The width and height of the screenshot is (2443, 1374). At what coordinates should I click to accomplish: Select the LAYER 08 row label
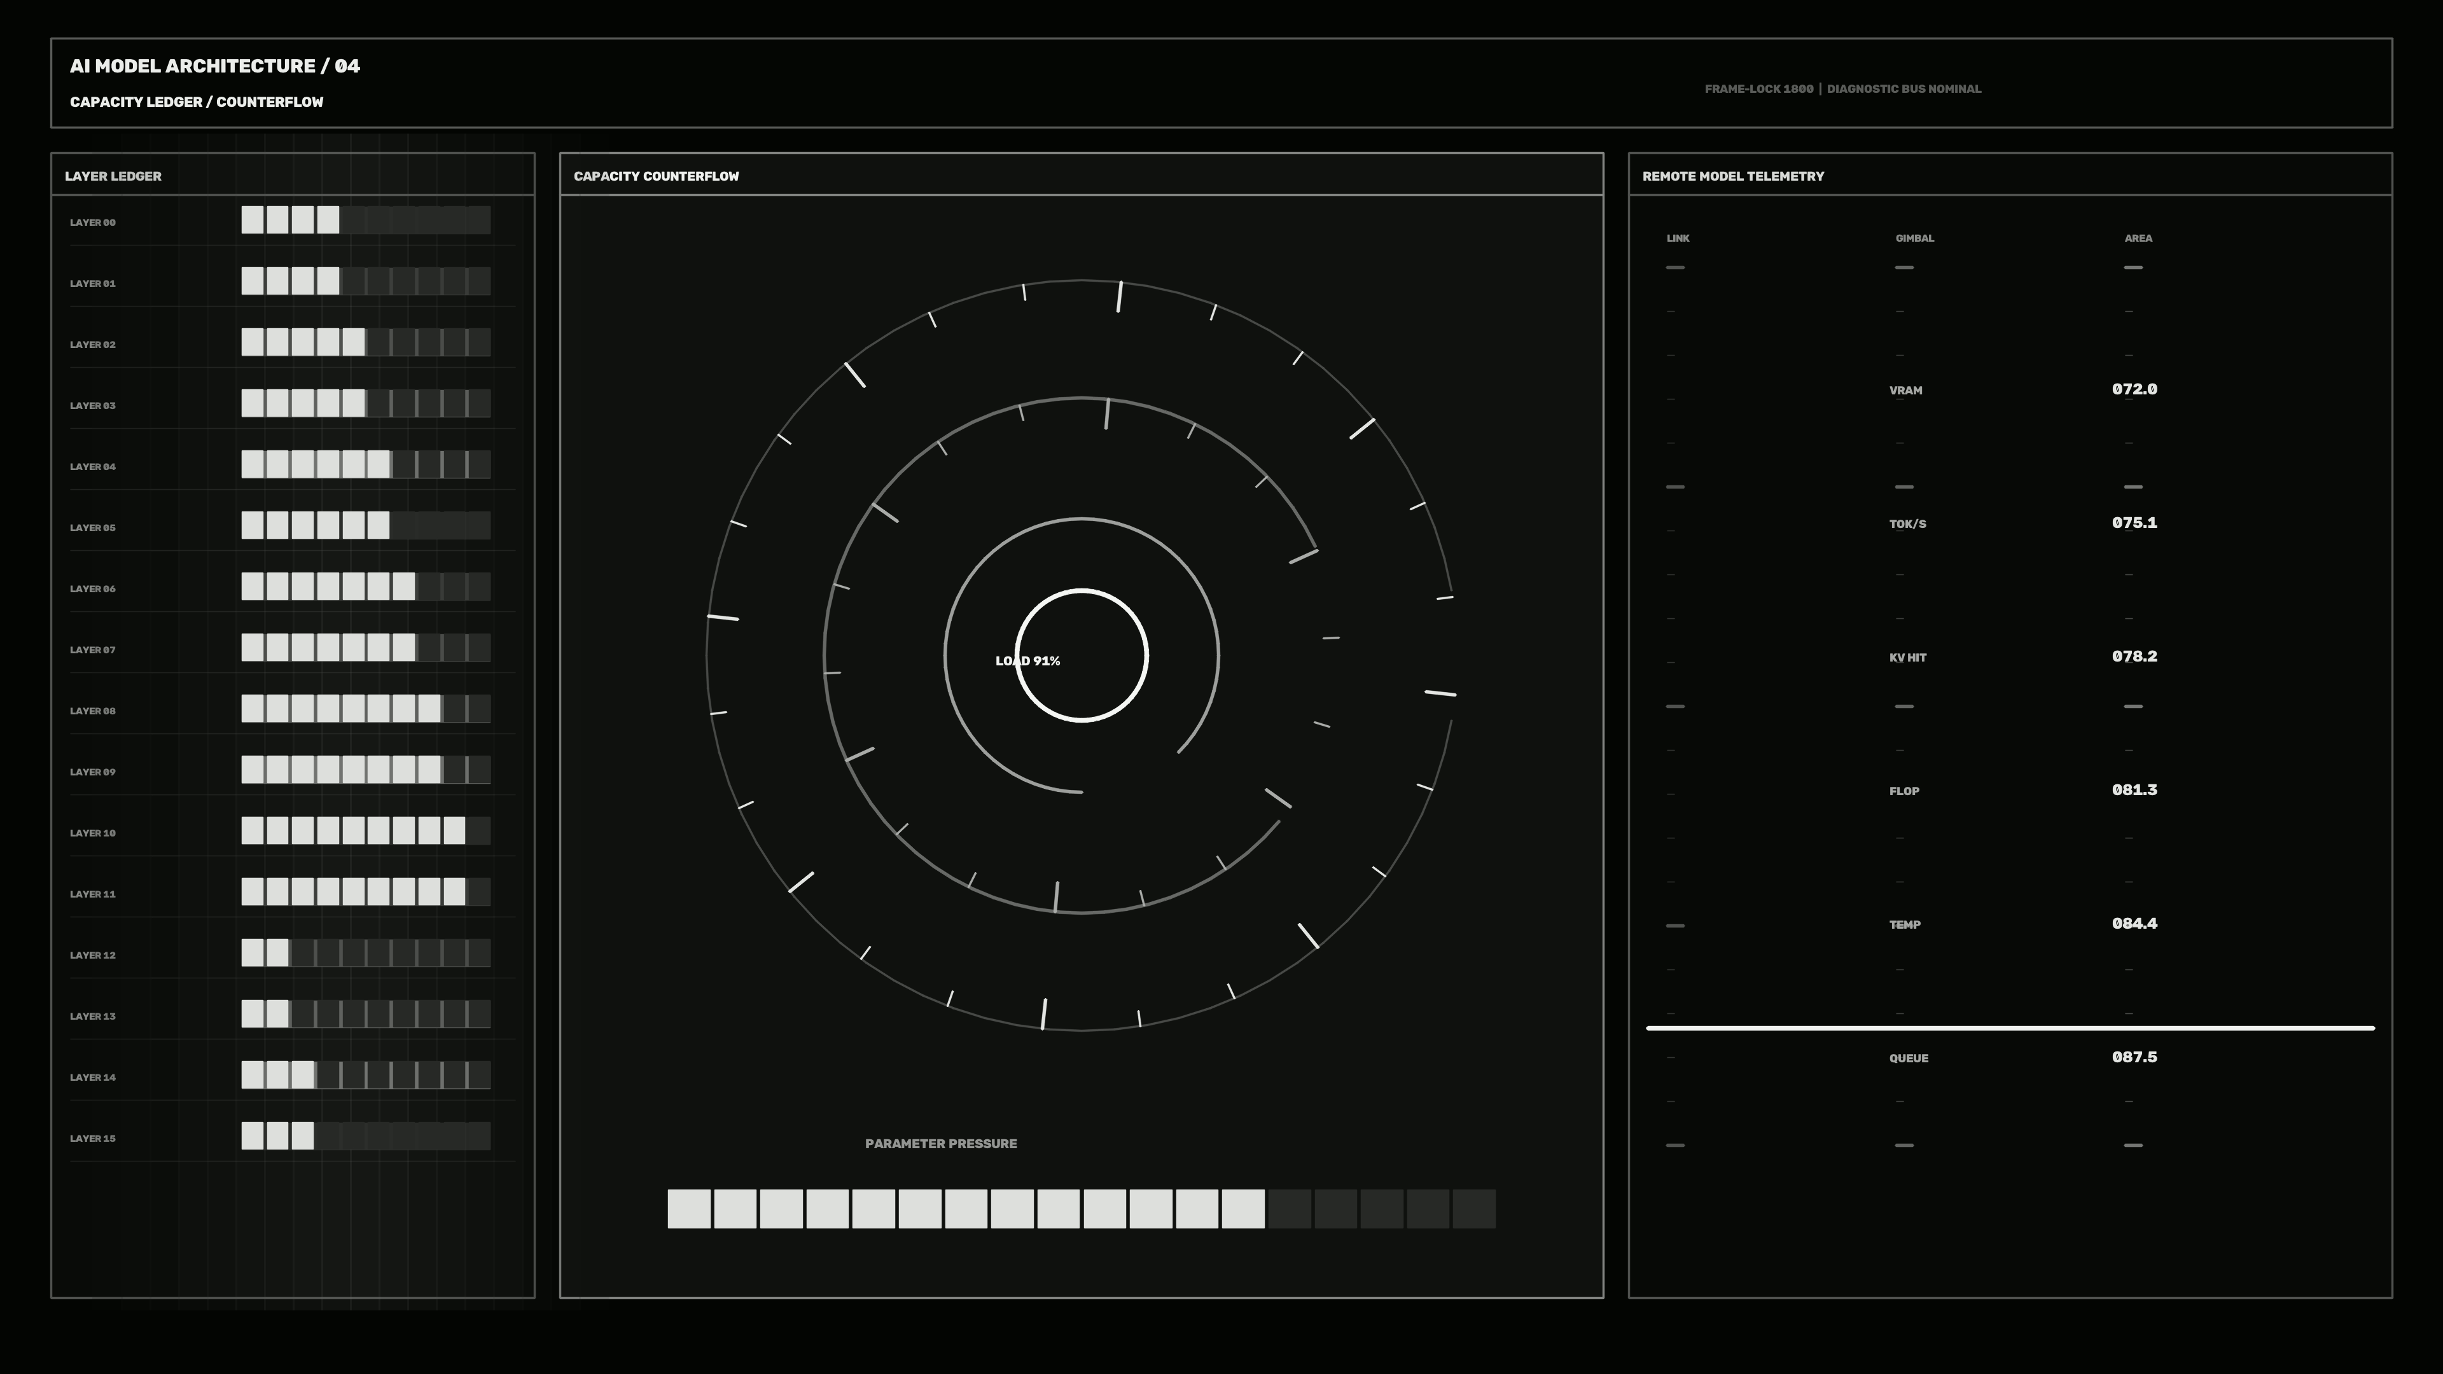click(x=93, y=711)
